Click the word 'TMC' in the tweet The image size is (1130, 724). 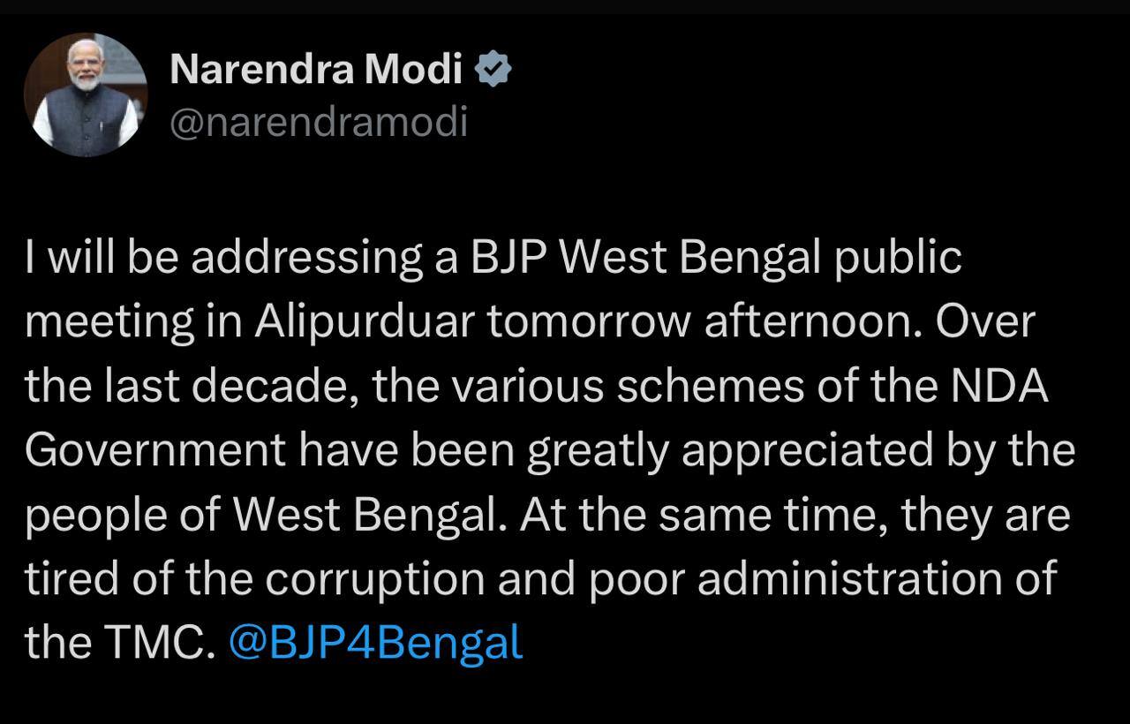pyautogui.click(x=156, y=642)
